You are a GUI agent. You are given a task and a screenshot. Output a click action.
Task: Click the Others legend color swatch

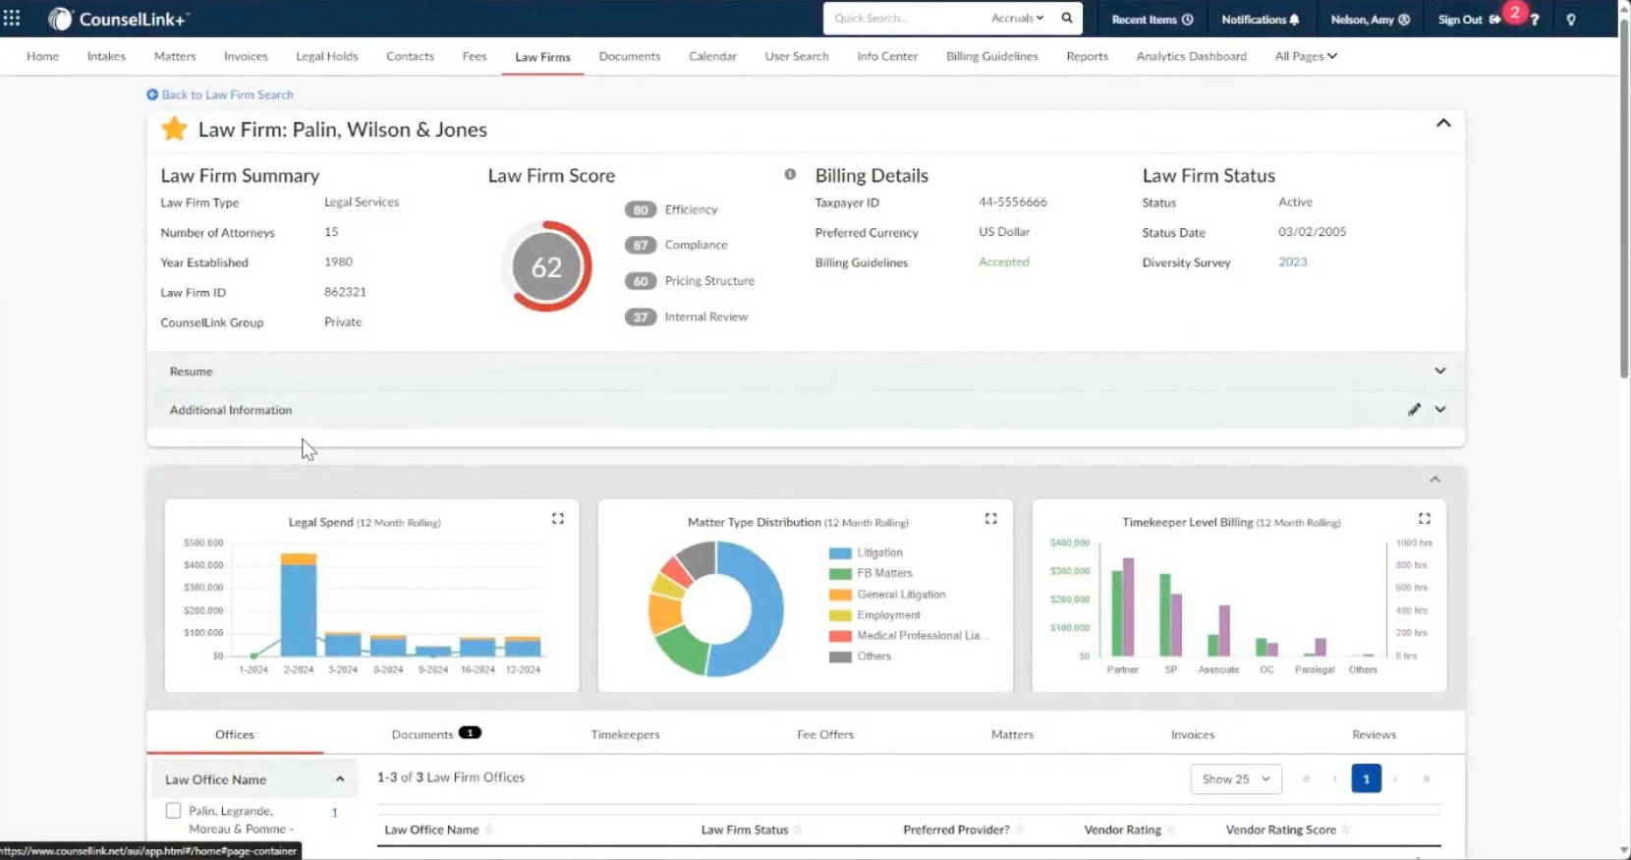(x=840, y=657)
